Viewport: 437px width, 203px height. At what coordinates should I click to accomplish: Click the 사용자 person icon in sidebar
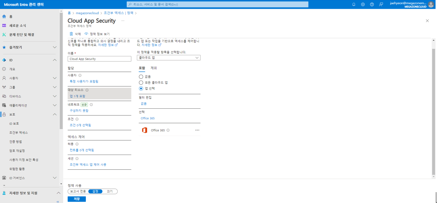(4, 78)
